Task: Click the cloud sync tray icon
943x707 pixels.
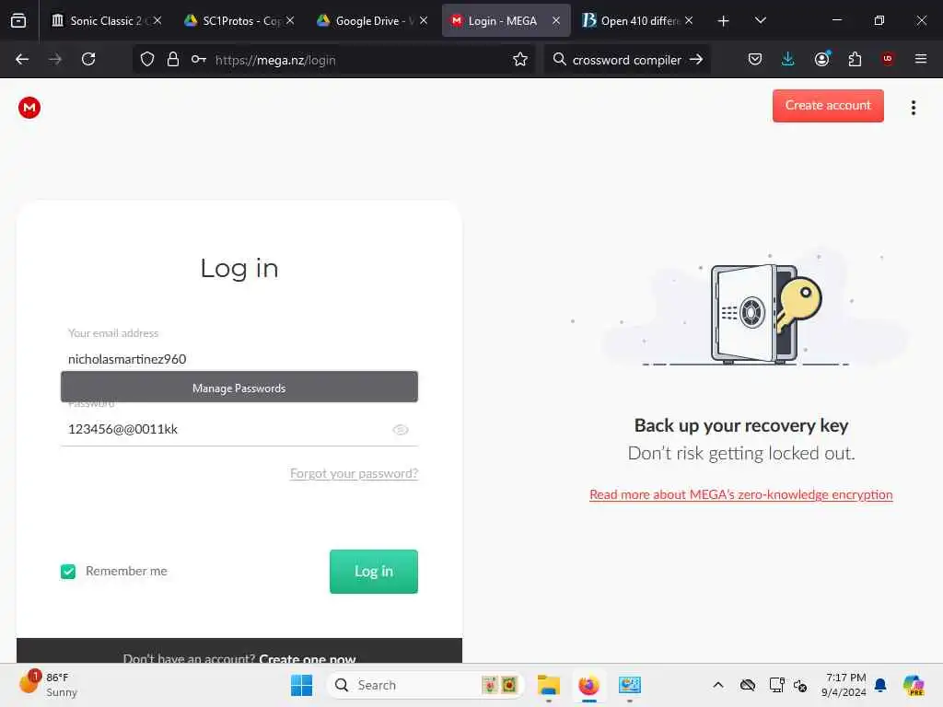Action: [x=748, y=685]
